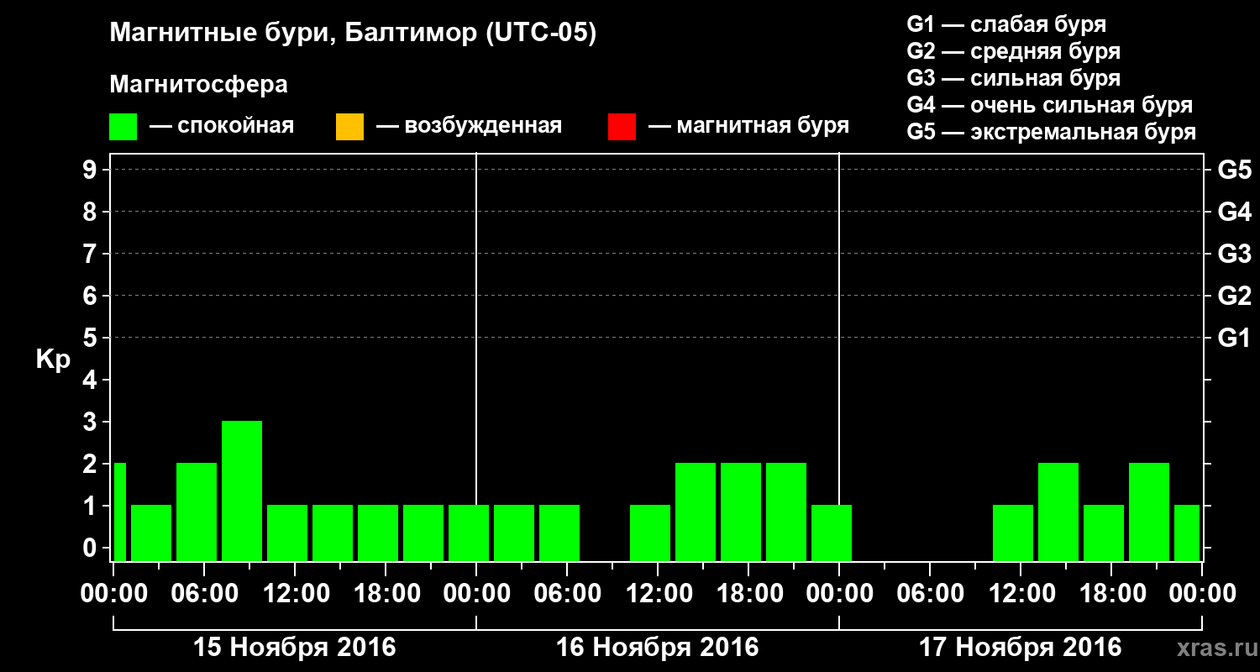This screenshot has width=1260, height=672.
Task: Click the 'G1 — слабая буря' legend line
Action: [x=1006, y=24]
